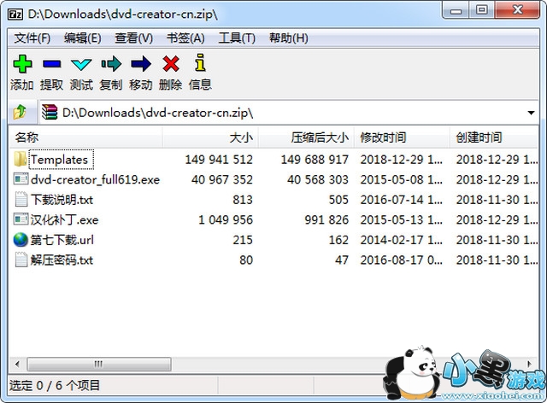Click the Info (信息) yellow icon
The image size is (547, 403).
coord(200,62)
